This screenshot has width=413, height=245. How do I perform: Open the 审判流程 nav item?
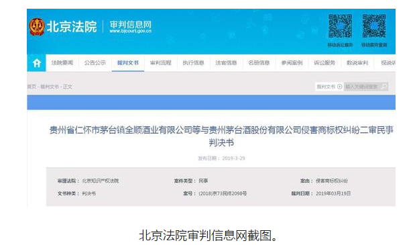tap(161, 63)
